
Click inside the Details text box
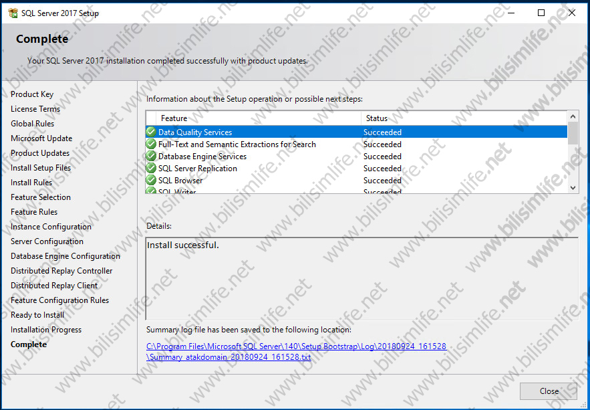361,279
